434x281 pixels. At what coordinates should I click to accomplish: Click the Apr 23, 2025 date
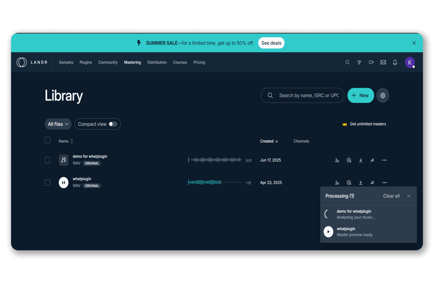271,183
